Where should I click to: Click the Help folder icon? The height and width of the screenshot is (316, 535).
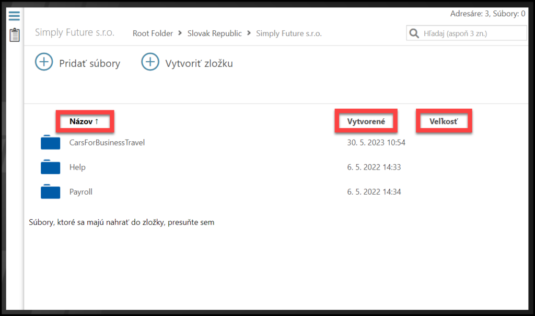tap(51, 167)
